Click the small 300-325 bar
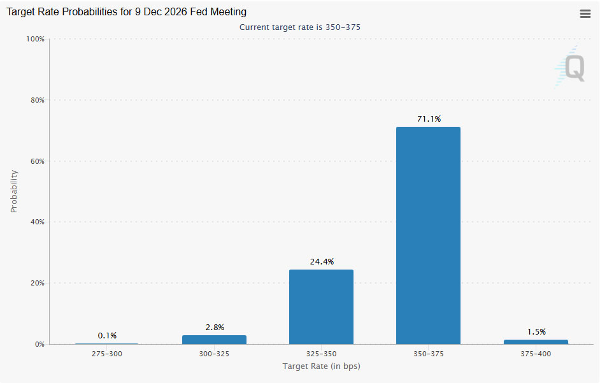Screen dimensions: 600x383 [x=214, y=340]
